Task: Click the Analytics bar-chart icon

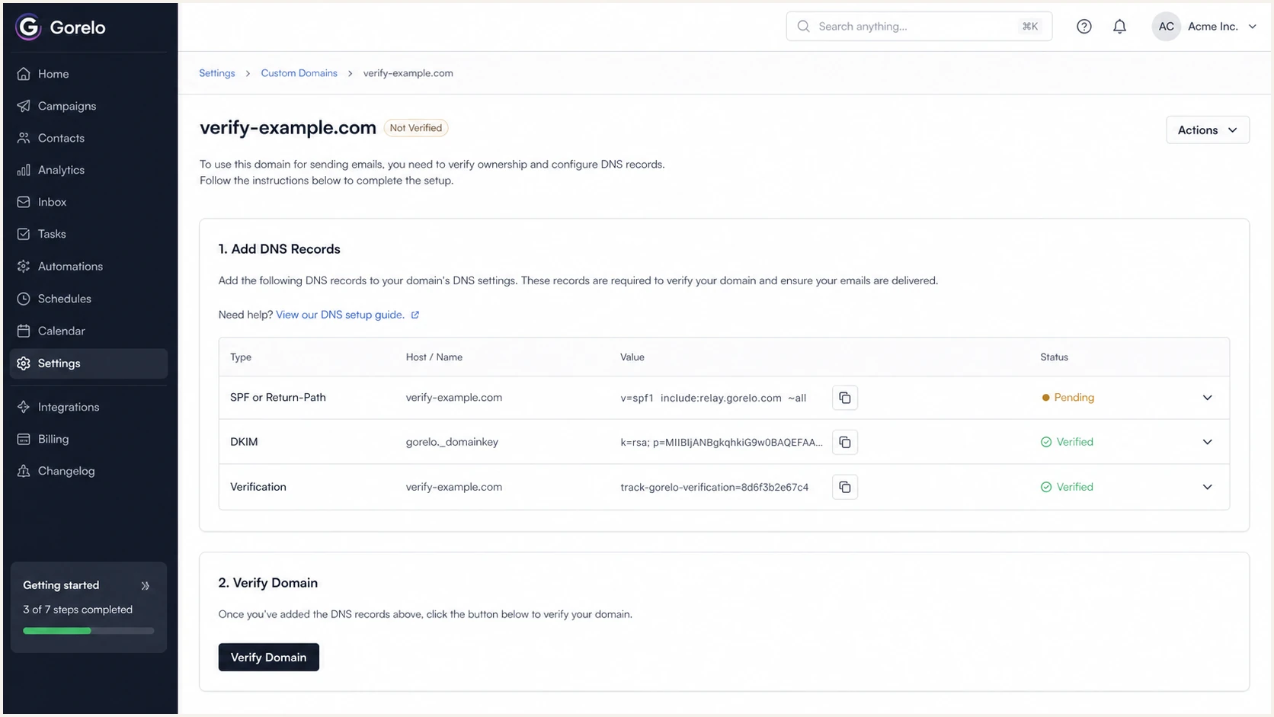Action: (x=24, y=170)
